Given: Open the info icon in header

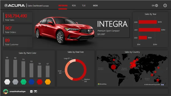Looking at the screenshot, I should click(x=165, y=6).
